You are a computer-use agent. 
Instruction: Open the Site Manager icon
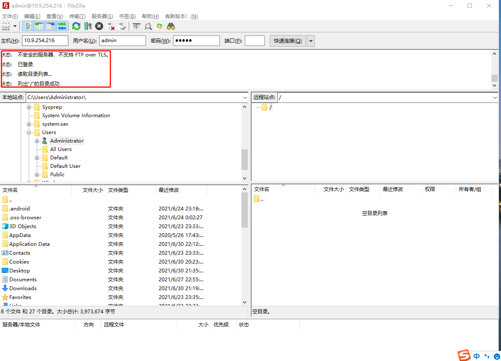click(6, 27)
